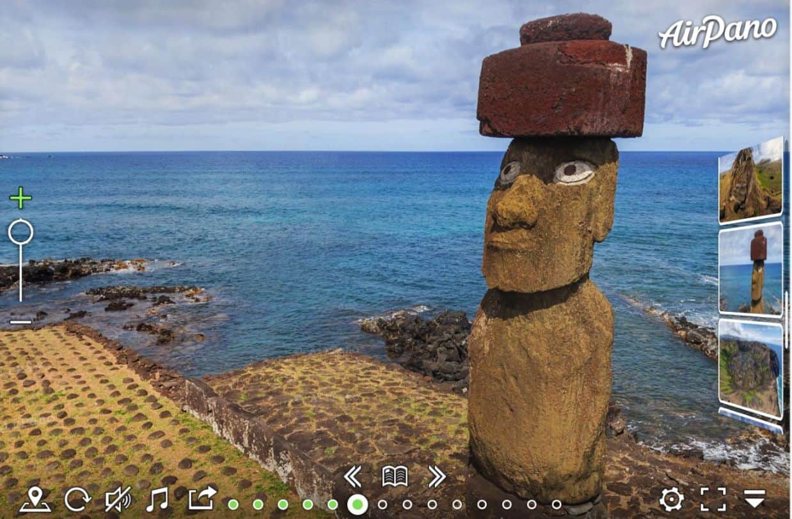The width and height of the screenshot is (792, 519).
Task: Click the zoom slider round handle
Action: tap(20, 231)
